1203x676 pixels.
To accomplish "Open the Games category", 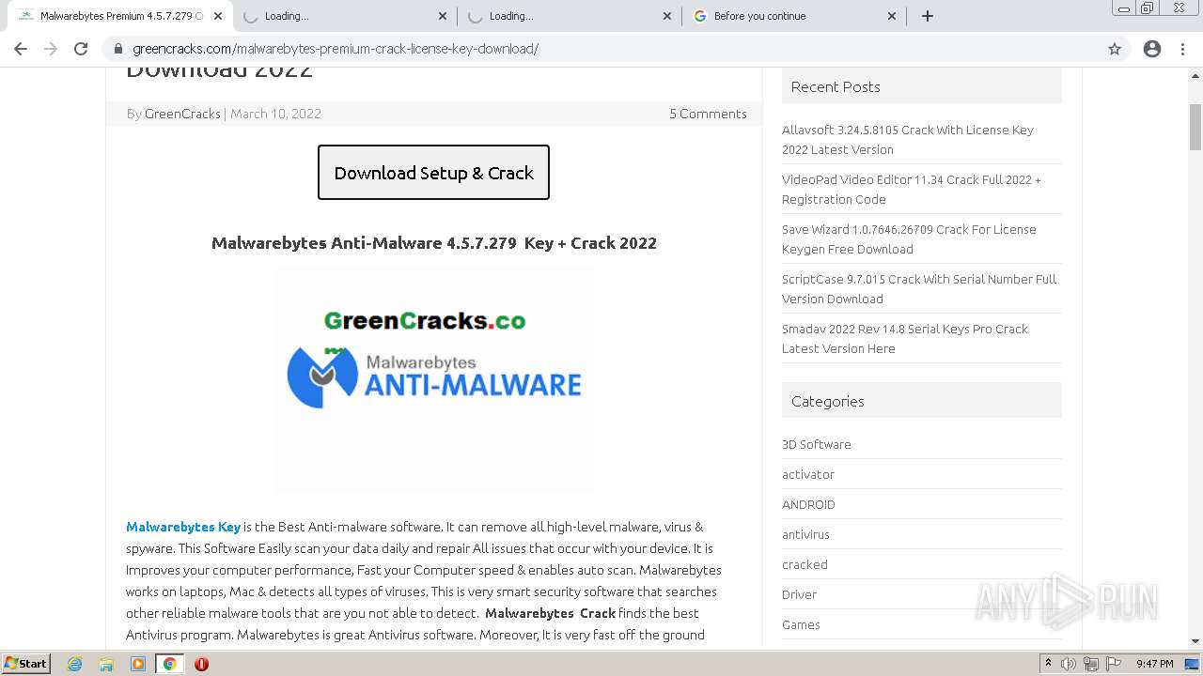I will [x=801, y=624].
